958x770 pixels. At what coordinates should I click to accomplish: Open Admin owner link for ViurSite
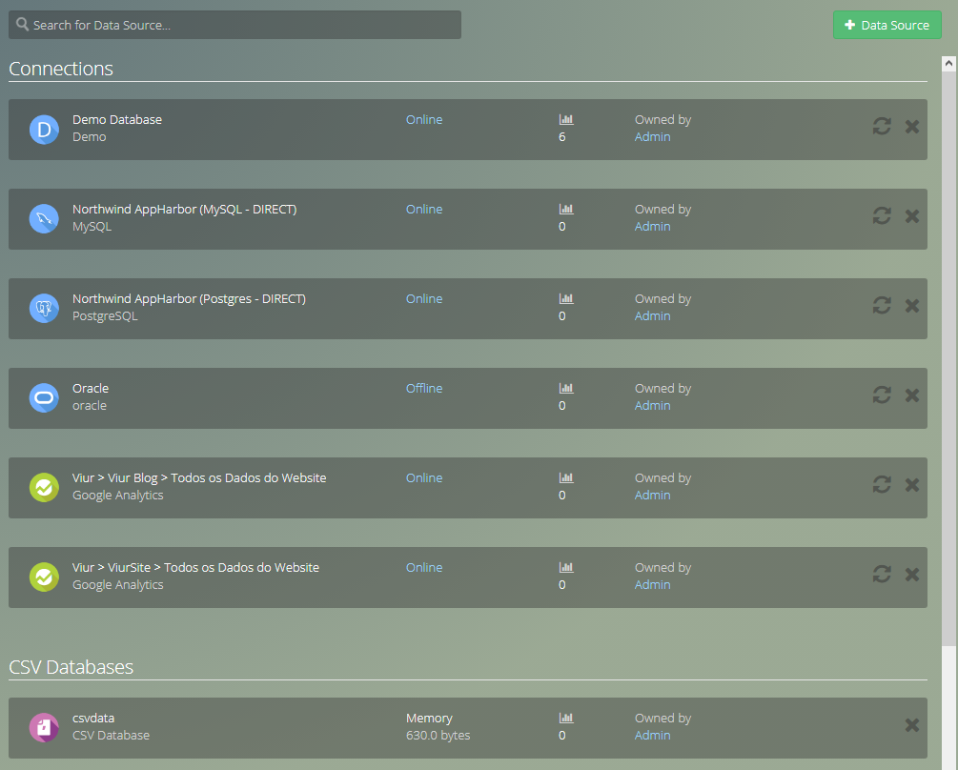click(653, 585)
